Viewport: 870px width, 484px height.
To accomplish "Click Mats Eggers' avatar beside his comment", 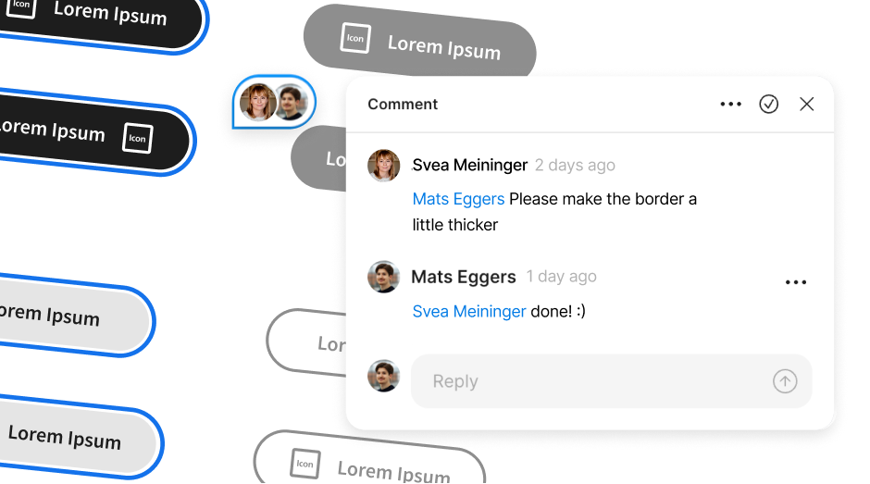I will [384, 277].
